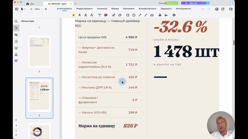The image size is (248, 139).
Task: Select the stamp tool
Action: click(x=160, y=15)
